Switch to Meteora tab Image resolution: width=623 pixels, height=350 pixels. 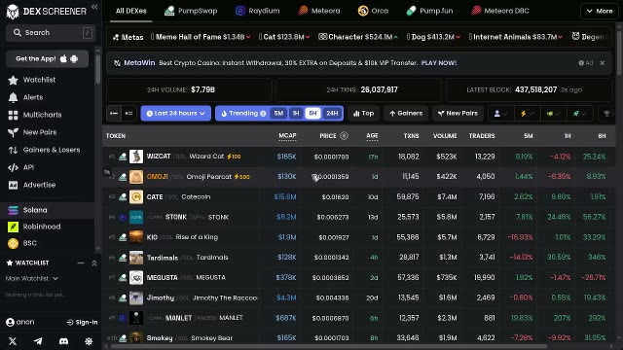pyautogui.click(x=319, y=11)
